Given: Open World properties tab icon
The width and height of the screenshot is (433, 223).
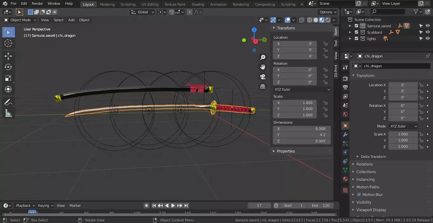Looking at the screenshot, I should (x=345, y=114).
